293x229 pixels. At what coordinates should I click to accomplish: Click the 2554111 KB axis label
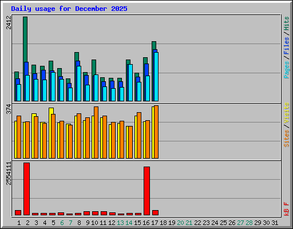[9, 173]
